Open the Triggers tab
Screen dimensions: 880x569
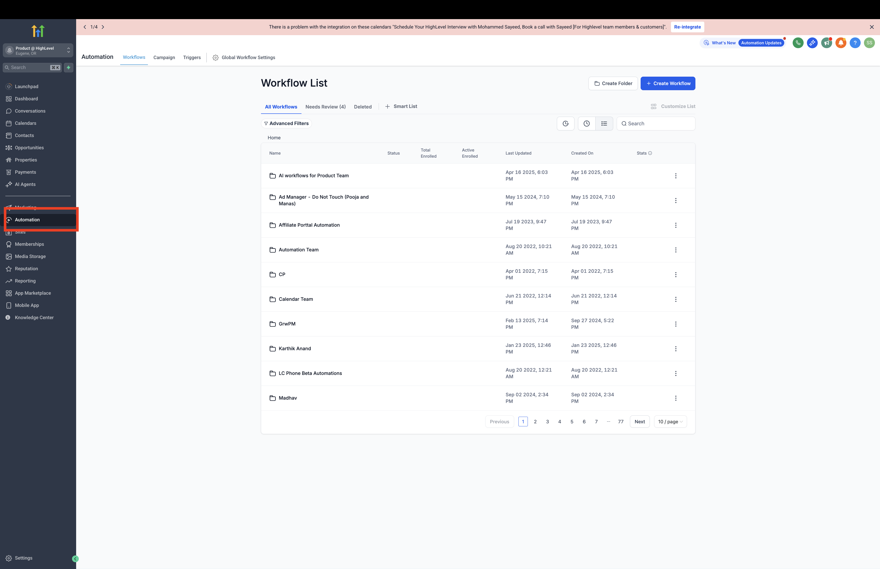pos(192,58)
